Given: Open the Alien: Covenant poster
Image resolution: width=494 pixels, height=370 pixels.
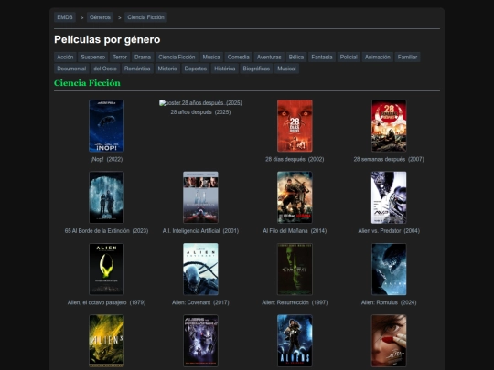Looking at the screenshot, I should 200,269.
